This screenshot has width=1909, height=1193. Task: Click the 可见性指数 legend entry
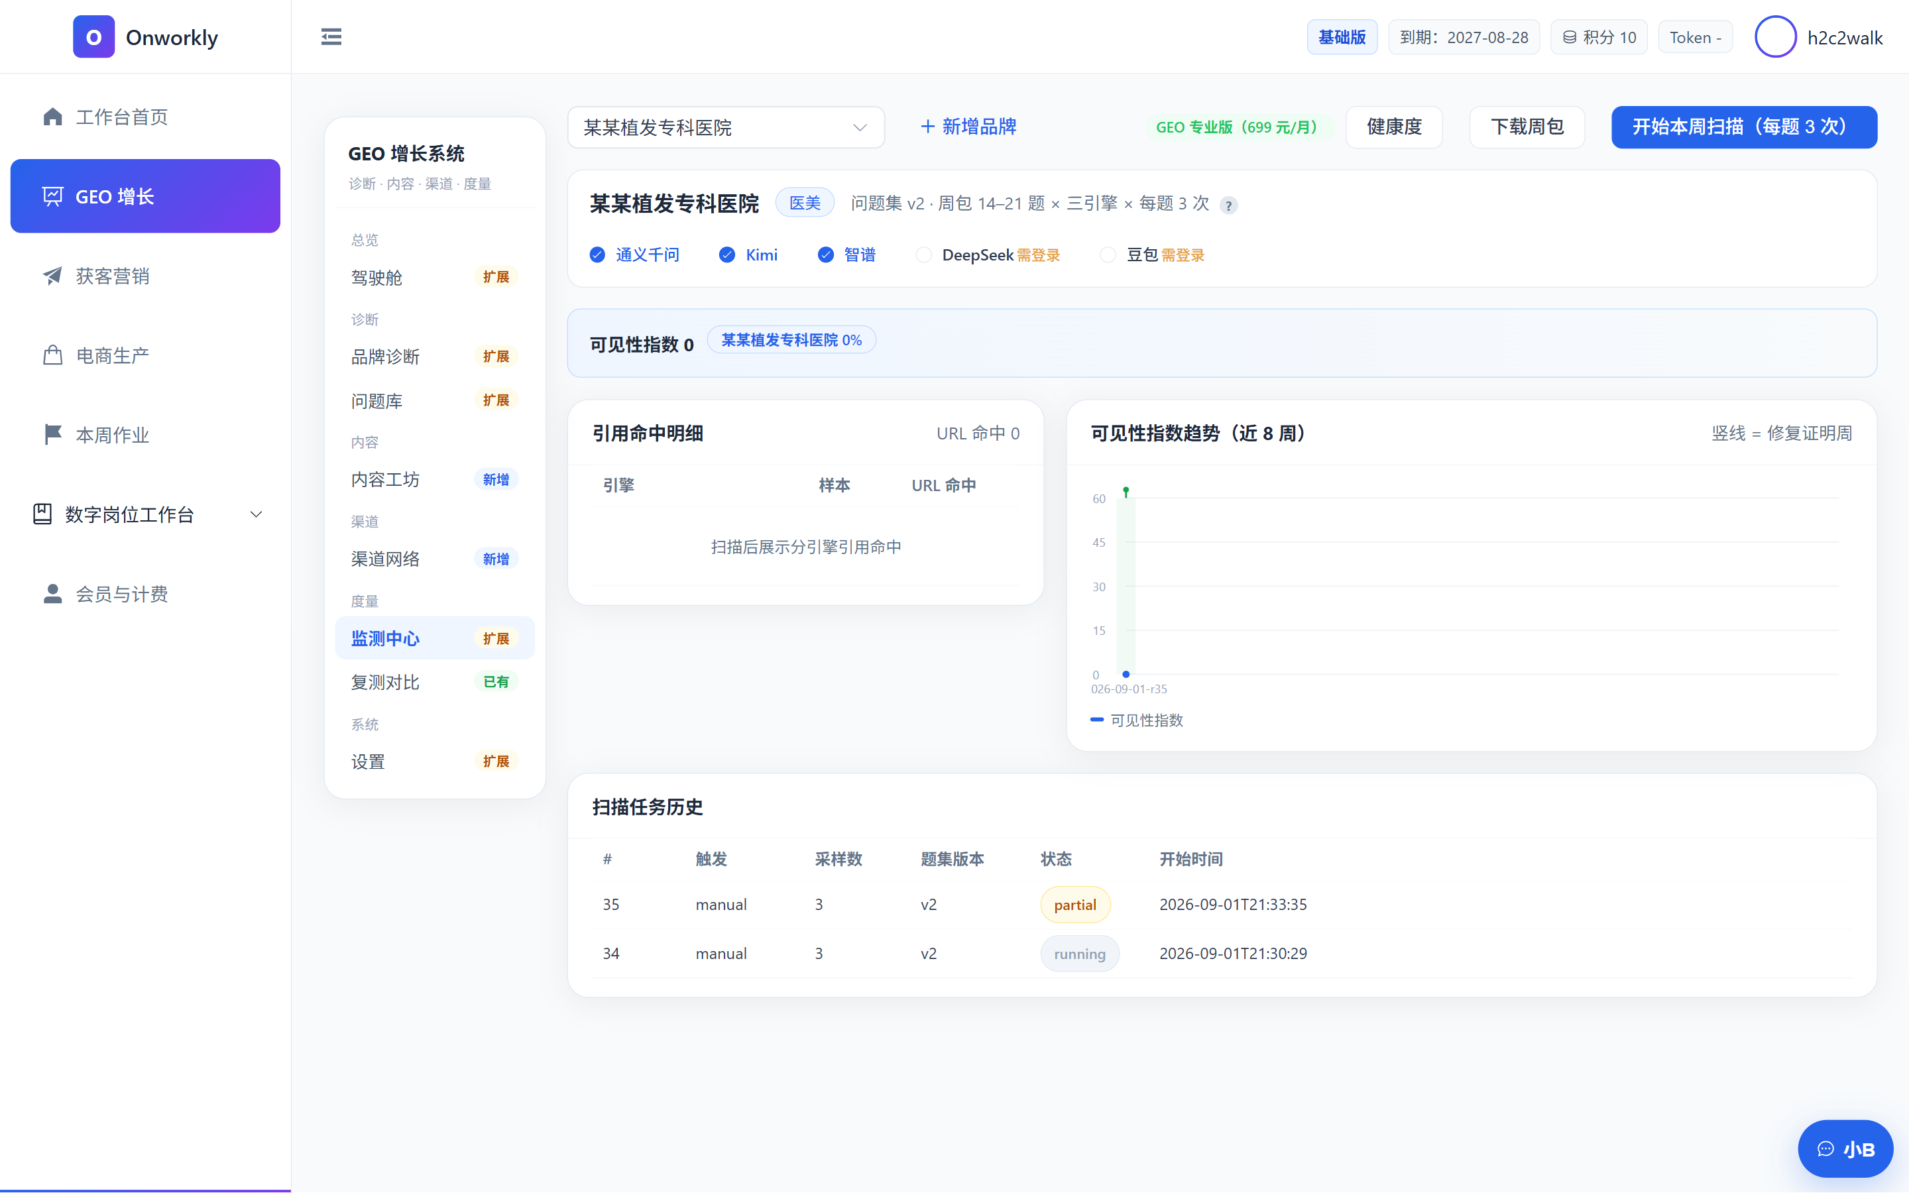coord(1137,720)
